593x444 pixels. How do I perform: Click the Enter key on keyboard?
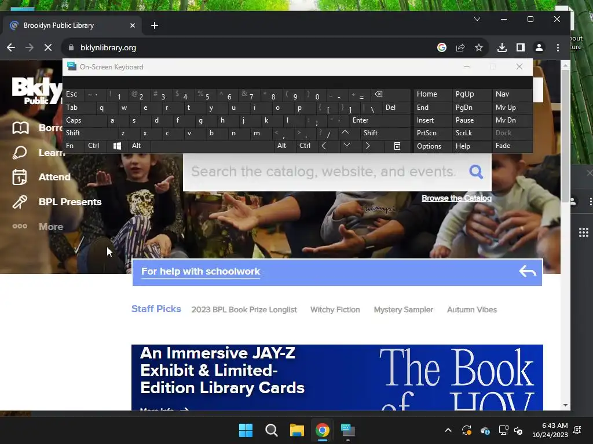380,120
